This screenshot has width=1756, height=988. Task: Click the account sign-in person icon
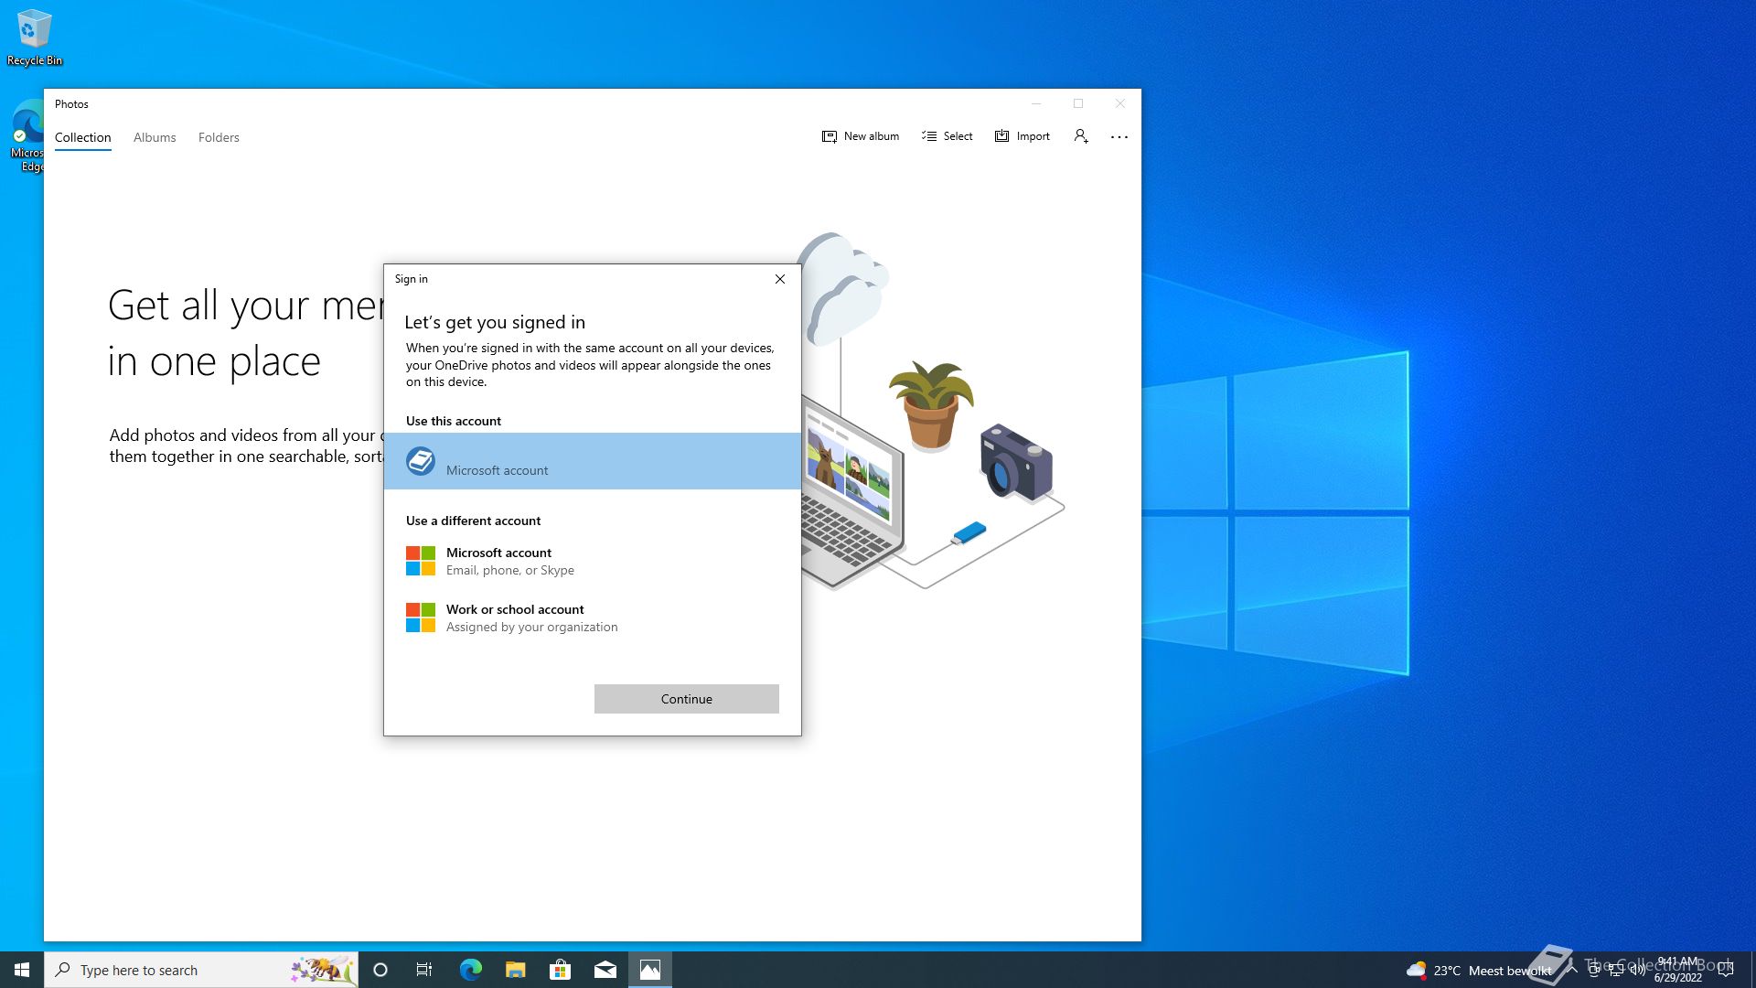point(1081,136)
